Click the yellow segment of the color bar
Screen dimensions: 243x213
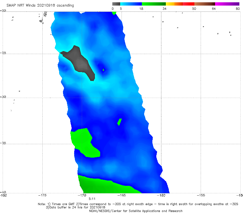(x=170, y=4)
